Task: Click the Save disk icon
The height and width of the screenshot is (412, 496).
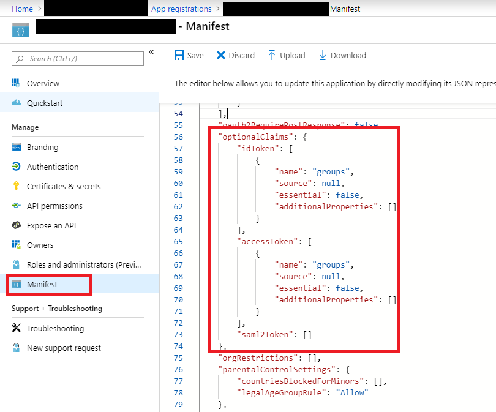Action: [179, 55]
